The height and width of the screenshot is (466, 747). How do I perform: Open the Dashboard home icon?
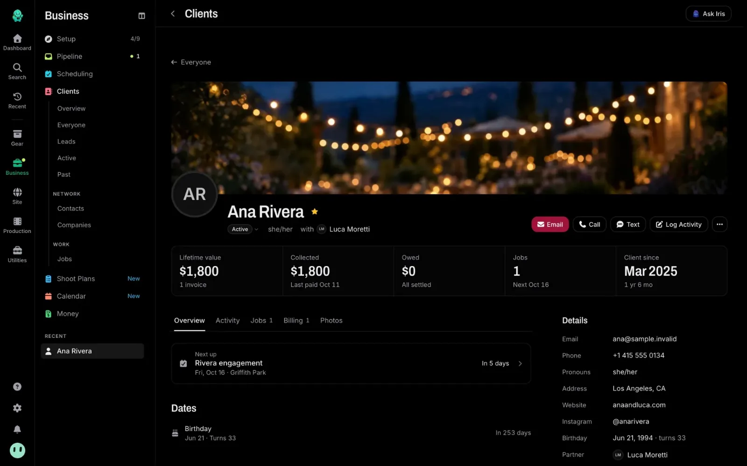click(17, 42)
